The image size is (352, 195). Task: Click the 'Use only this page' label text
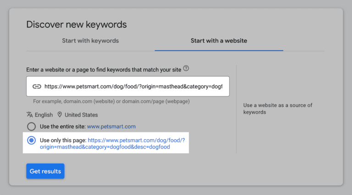(x=63, y=140)
